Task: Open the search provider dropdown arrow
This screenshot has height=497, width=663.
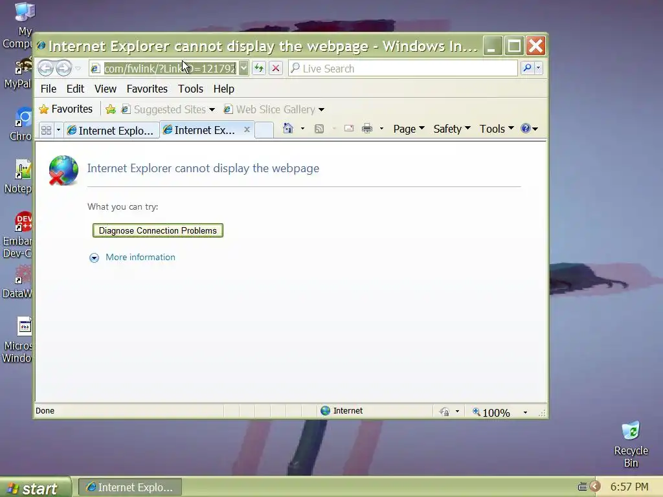Action: (538, 68)
